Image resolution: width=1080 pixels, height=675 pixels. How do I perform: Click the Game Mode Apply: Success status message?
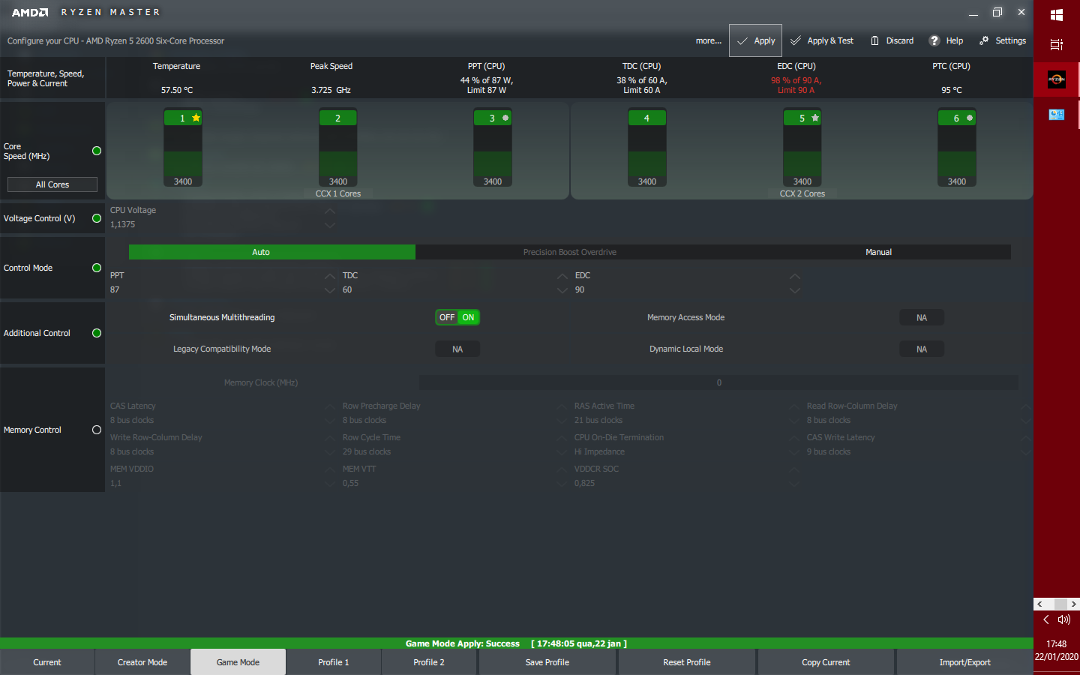pos(463,643)
